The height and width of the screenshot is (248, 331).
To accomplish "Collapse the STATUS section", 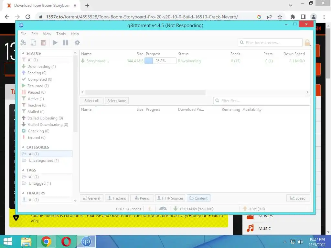I will [x=23, y=53].
